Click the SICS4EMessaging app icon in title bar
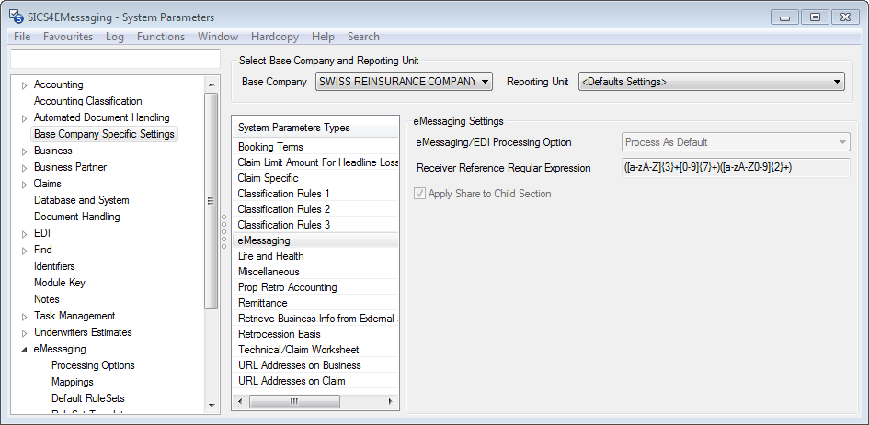Screen dimensions: 869x425 click(16, 17)
